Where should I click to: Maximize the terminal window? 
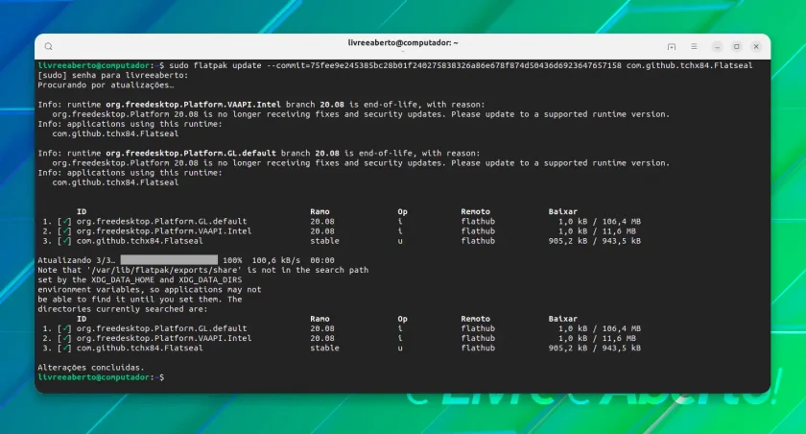point(737,46)
